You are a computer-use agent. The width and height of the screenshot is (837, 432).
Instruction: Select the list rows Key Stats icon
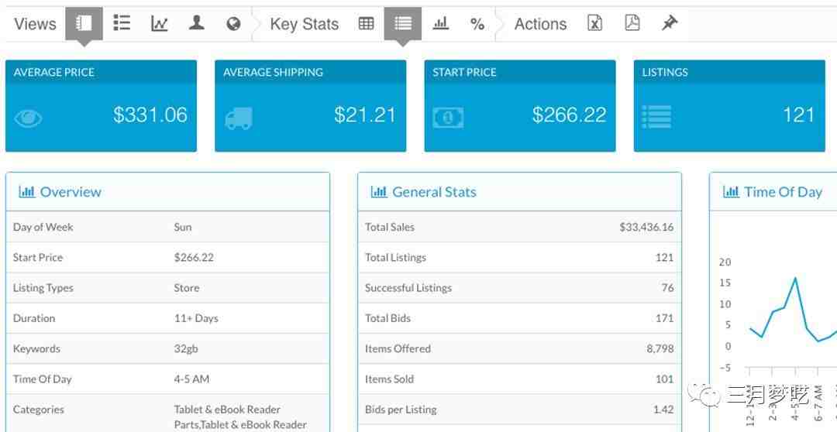pyautogui.click(x=403, y=23)
